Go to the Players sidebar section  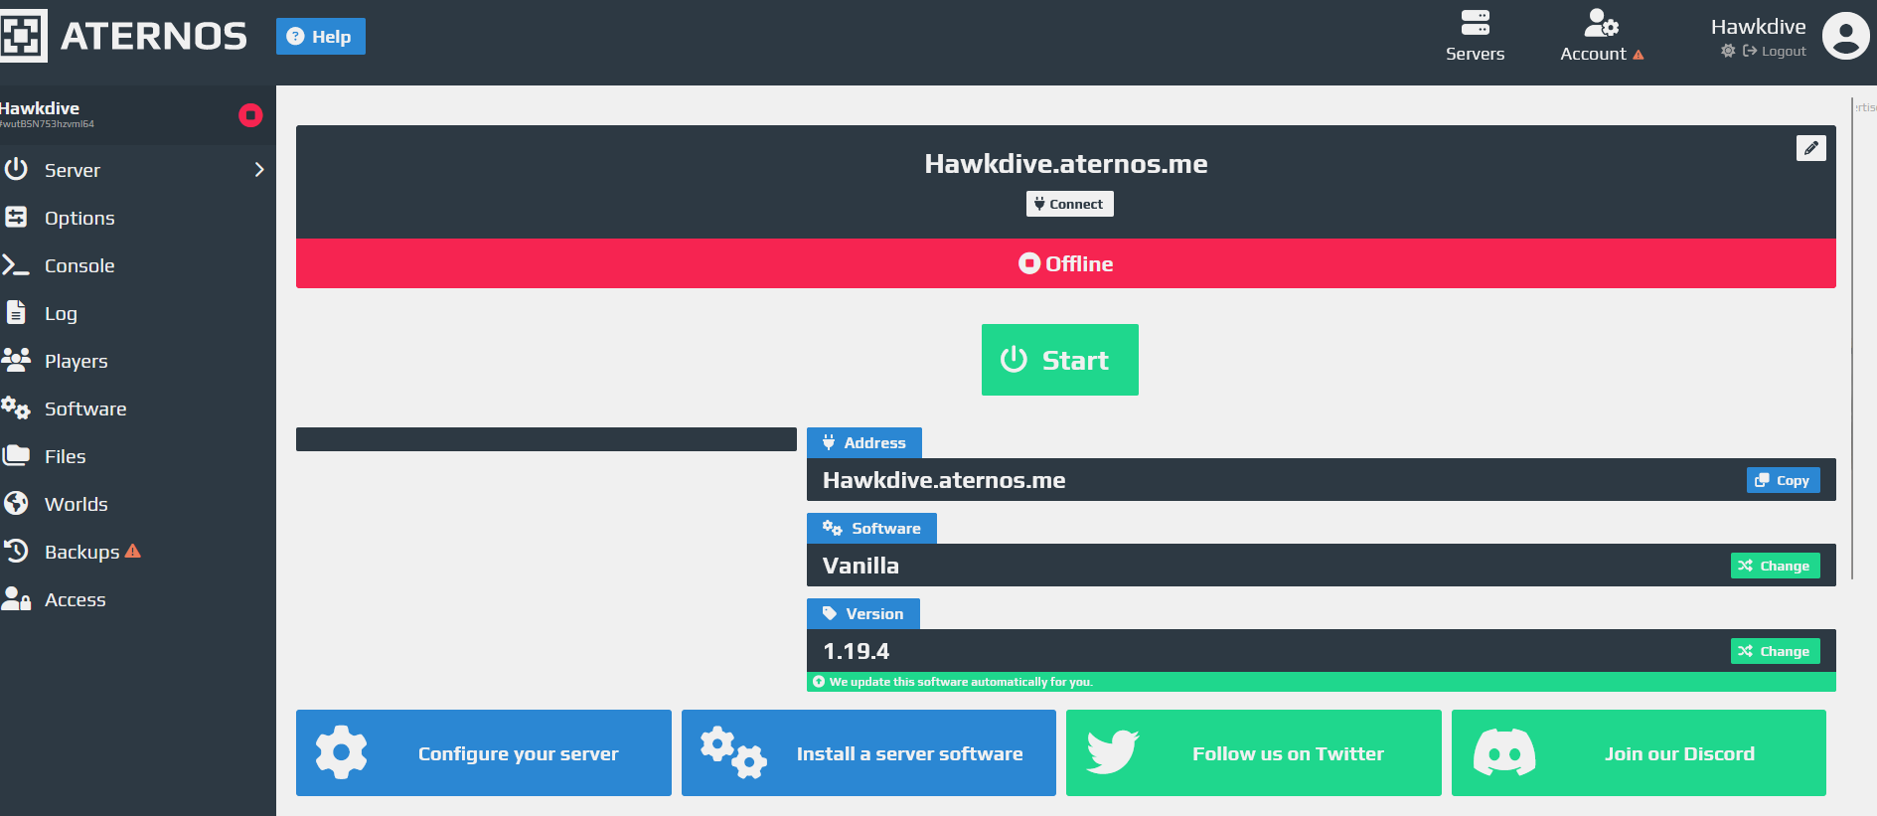76,361
